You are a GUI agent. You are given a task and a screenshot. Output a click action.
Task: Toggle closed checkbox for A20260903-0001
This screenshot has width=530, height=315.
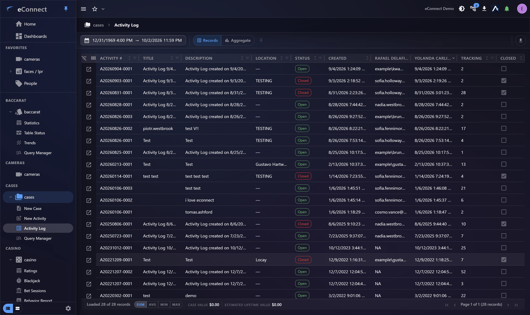click(x=504, y=81)
